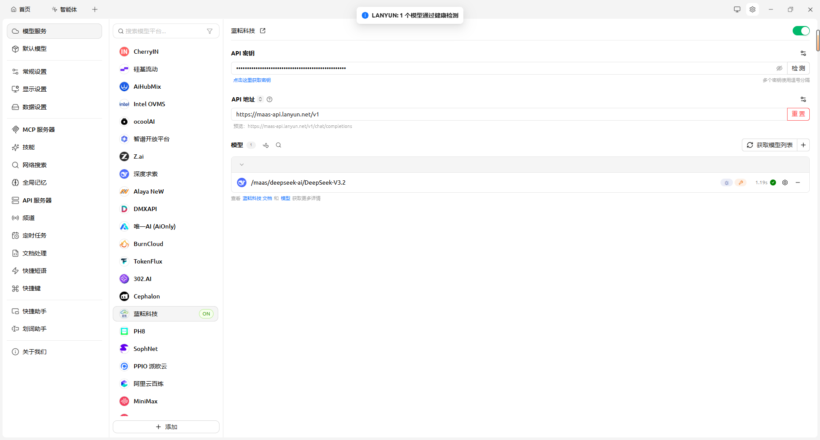Open 文档处理 settings
Image resolution: width=820 pixels, height=440 pixels.
[54, 253]
